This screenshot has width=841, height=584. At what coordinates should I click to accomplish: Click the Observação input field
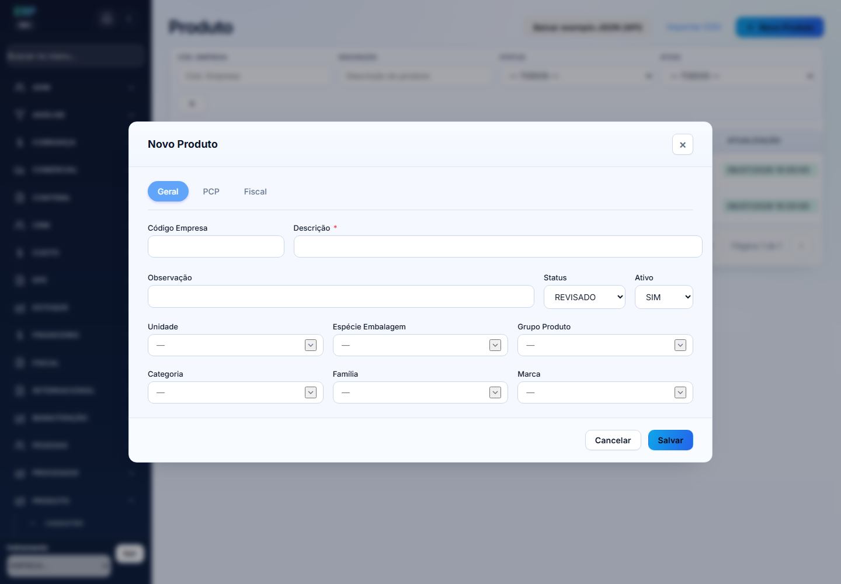pyautogui.click(x=341, y=296)
